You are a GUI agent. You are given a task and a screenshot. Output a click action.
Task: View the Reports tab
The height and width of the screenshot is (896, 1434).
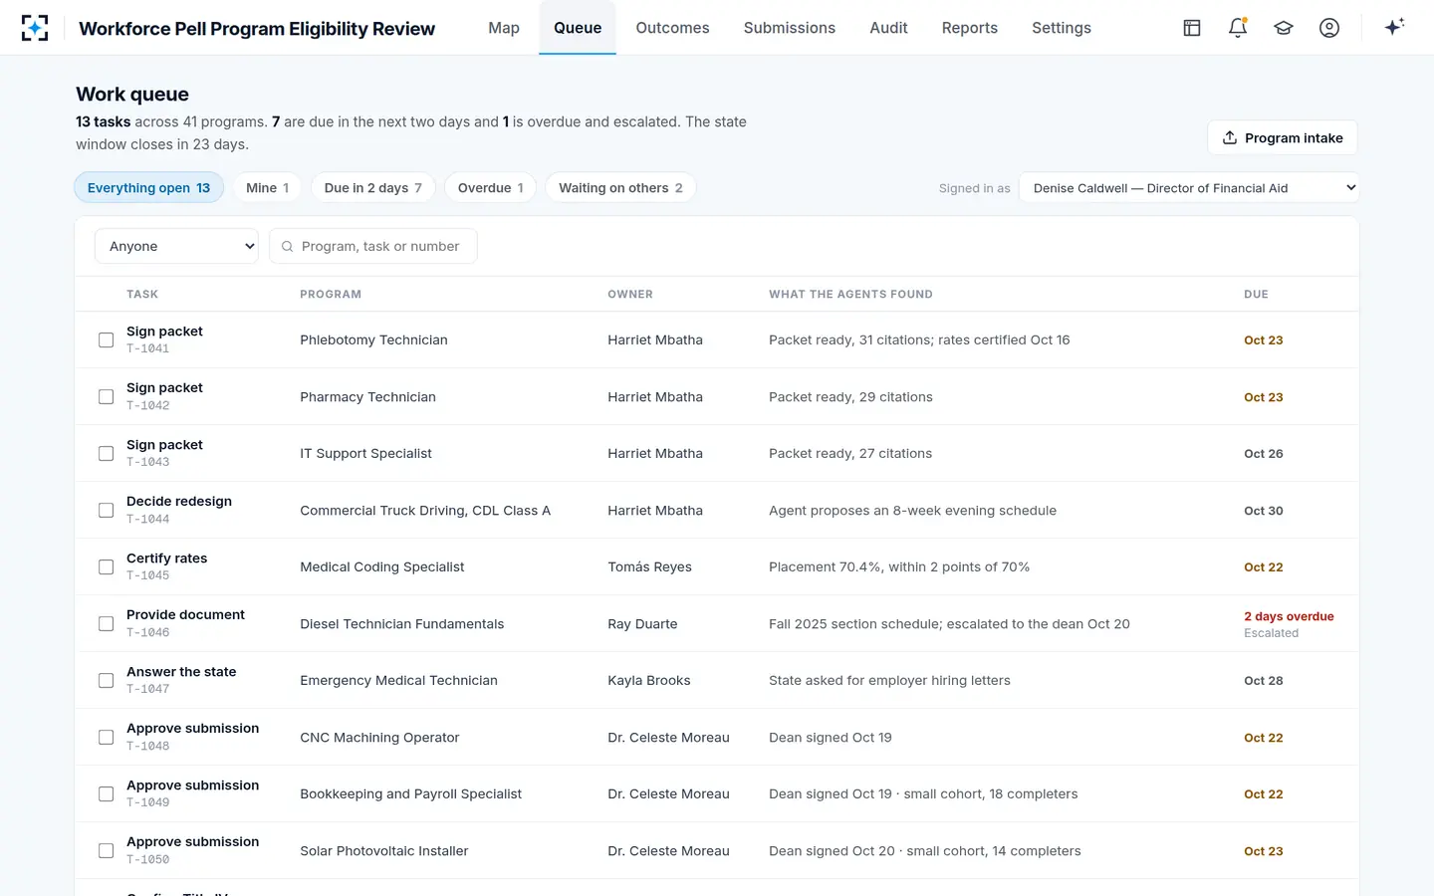[x=970, y=28]
